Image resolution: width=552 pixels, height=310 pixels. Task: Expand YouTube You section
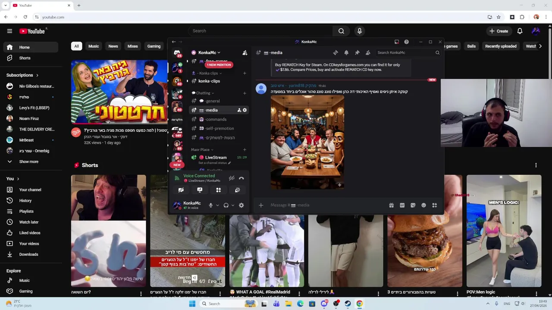pos(13,179)
